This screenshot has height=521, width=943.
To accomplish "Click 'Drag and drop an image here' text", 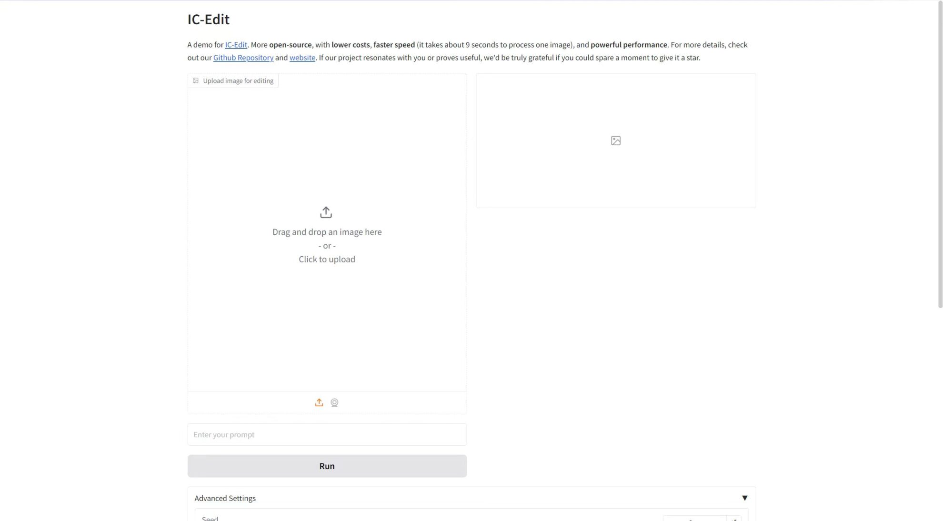I will (x=327, y=232).
